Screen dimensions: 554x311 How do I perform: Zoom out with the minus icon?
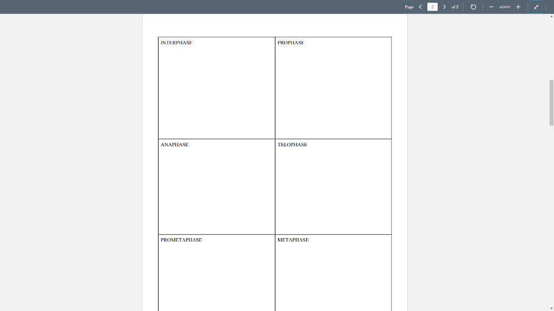click(x=491, y=6)
